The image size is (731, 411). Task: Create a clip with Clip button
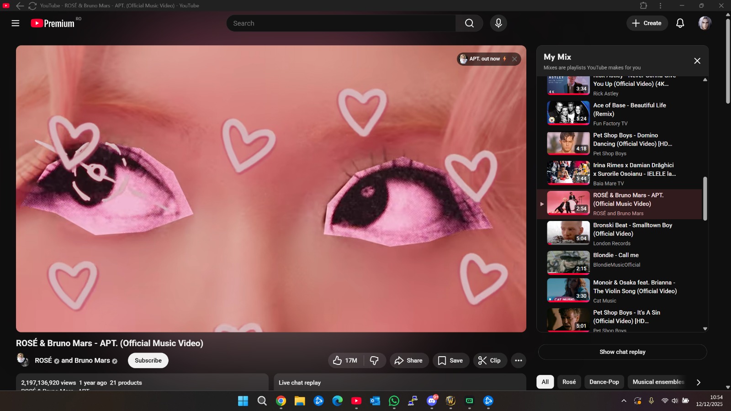click(489, 360)
